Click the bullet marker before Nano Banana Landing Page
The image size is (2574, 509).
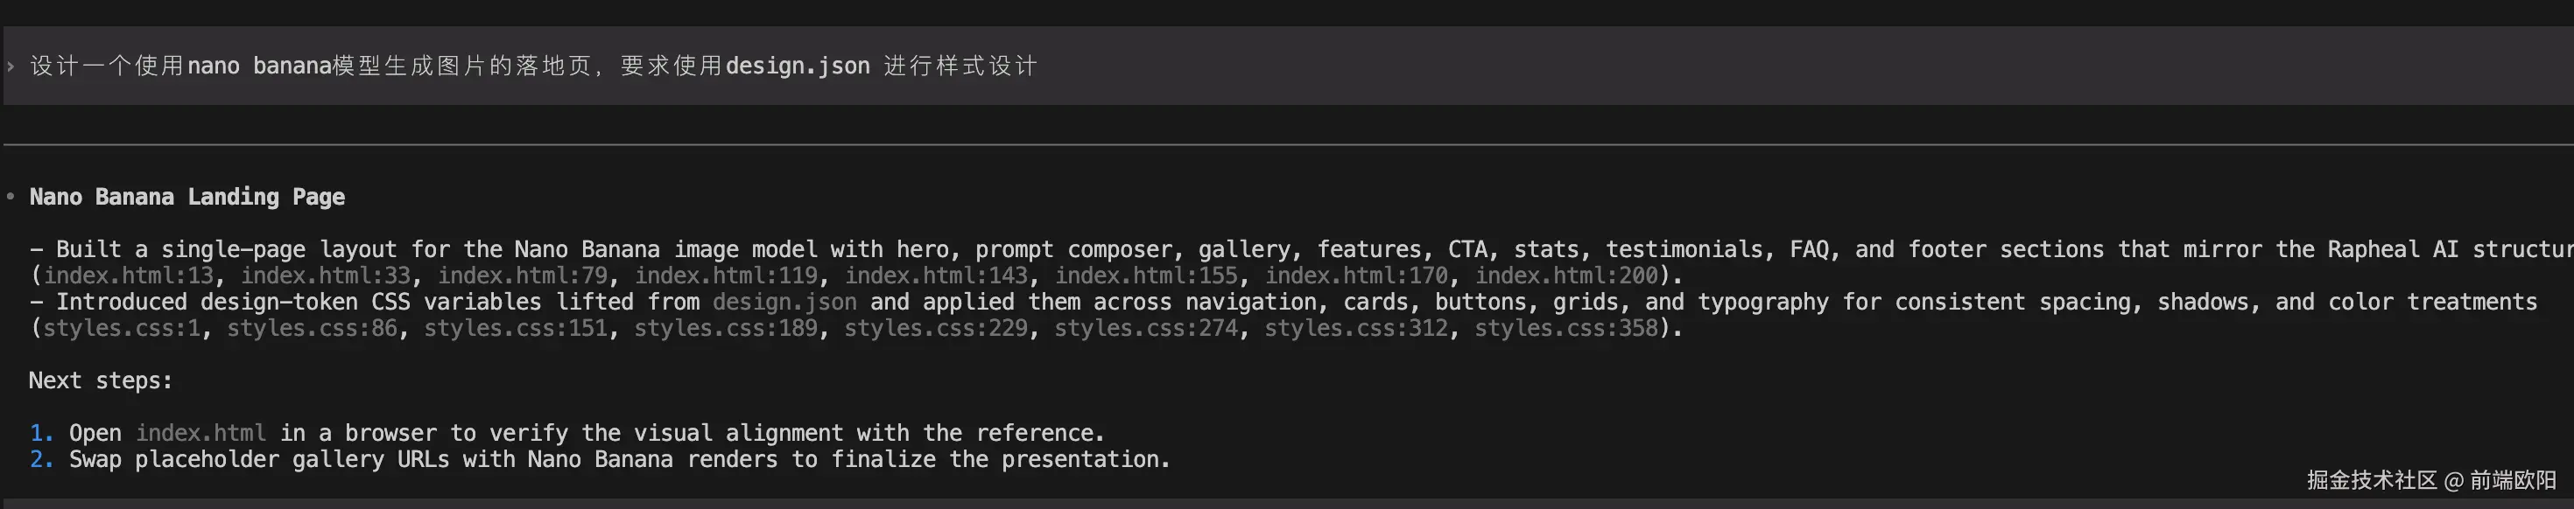[x=10, y=197]
